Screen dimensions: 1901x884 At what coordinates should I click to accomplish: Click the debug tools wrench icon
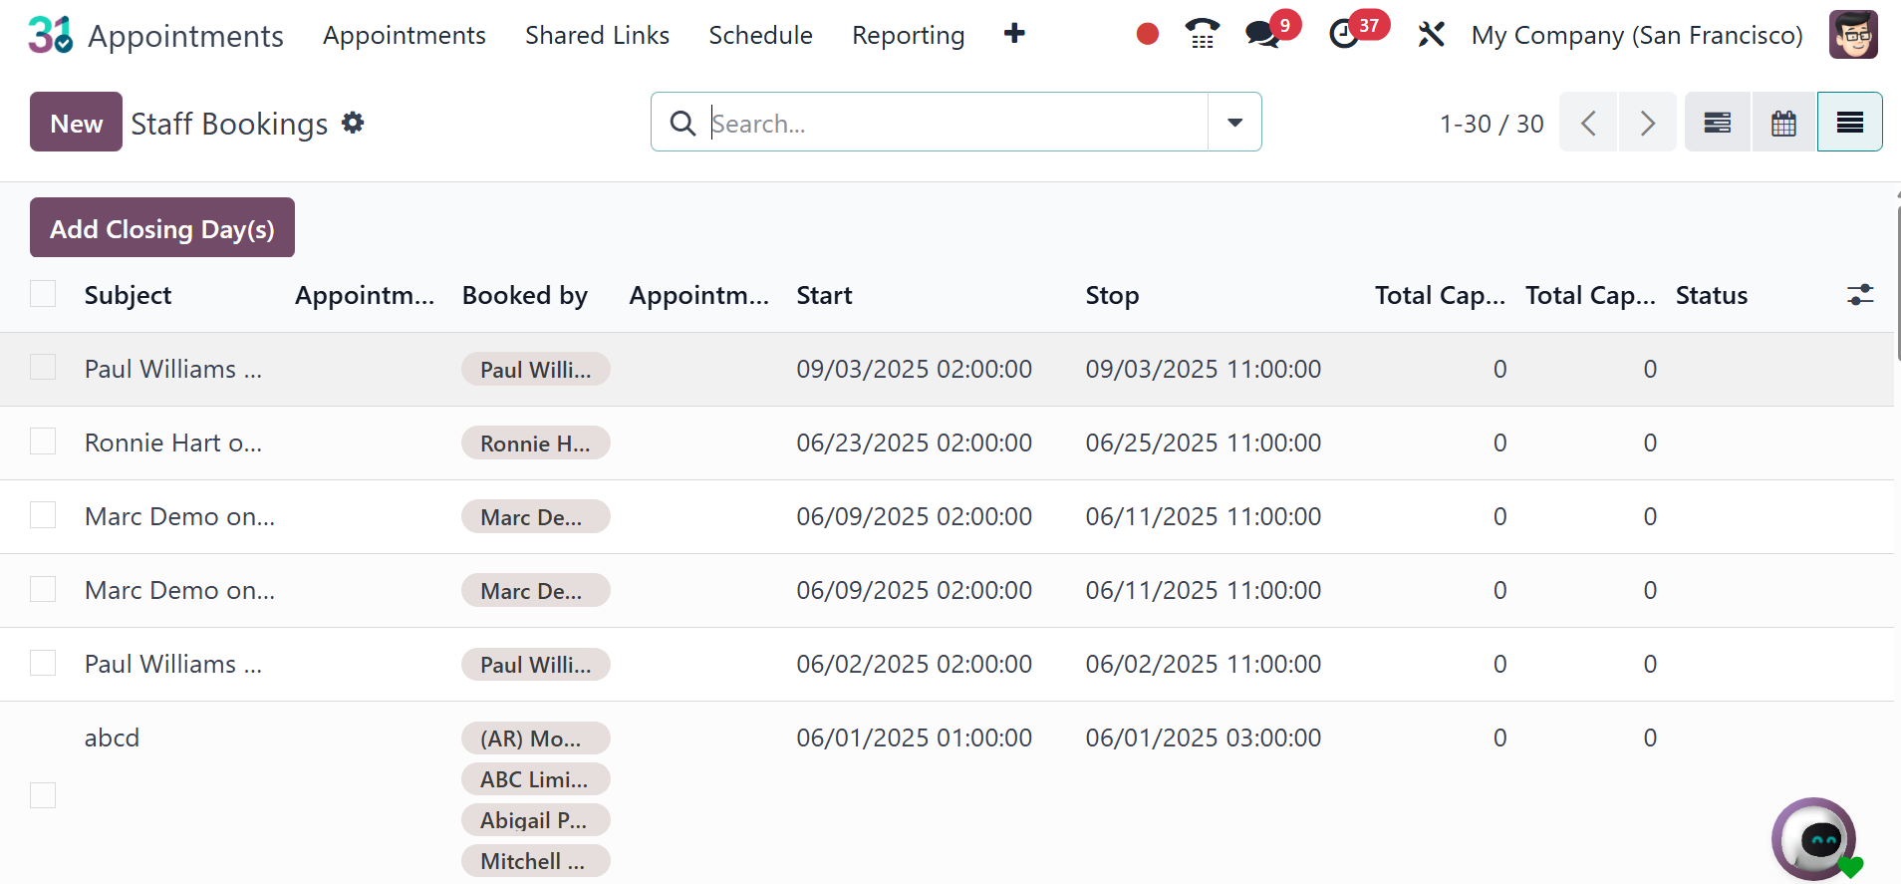click(1431, 35)
